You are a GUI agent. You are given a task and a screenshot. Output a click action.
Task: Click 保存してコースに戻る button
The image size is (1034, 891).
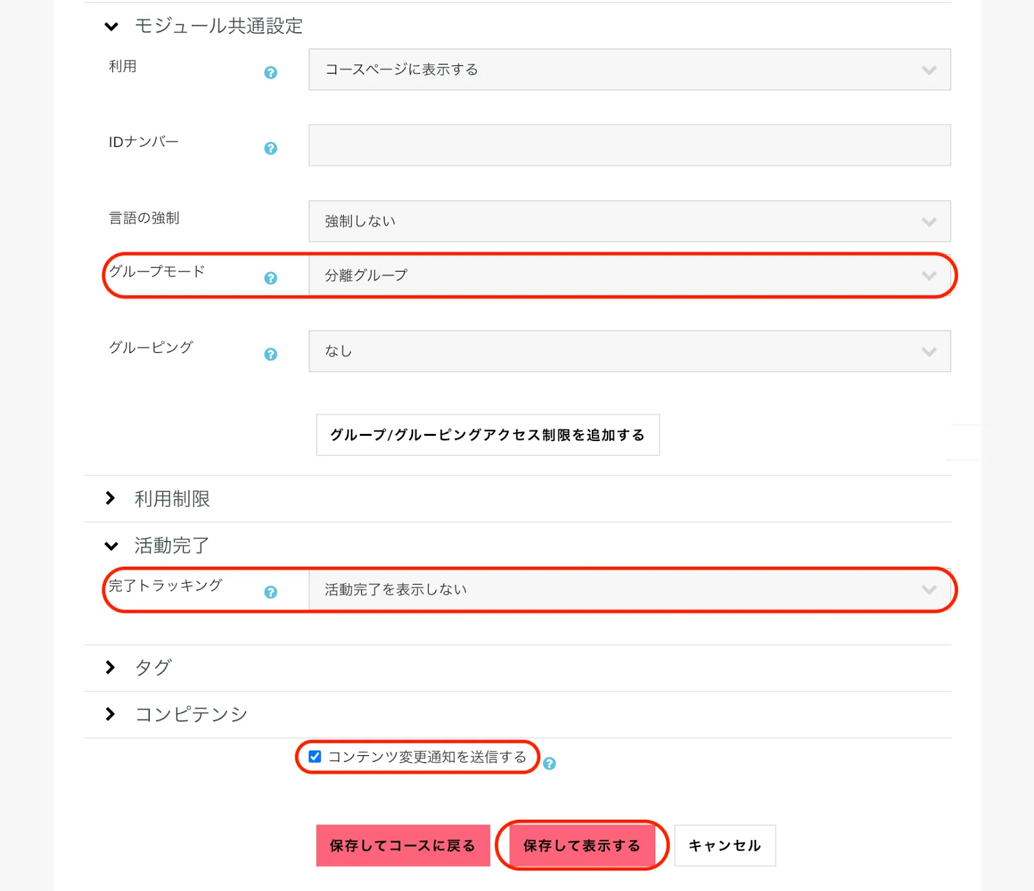[x=403, y=845]
